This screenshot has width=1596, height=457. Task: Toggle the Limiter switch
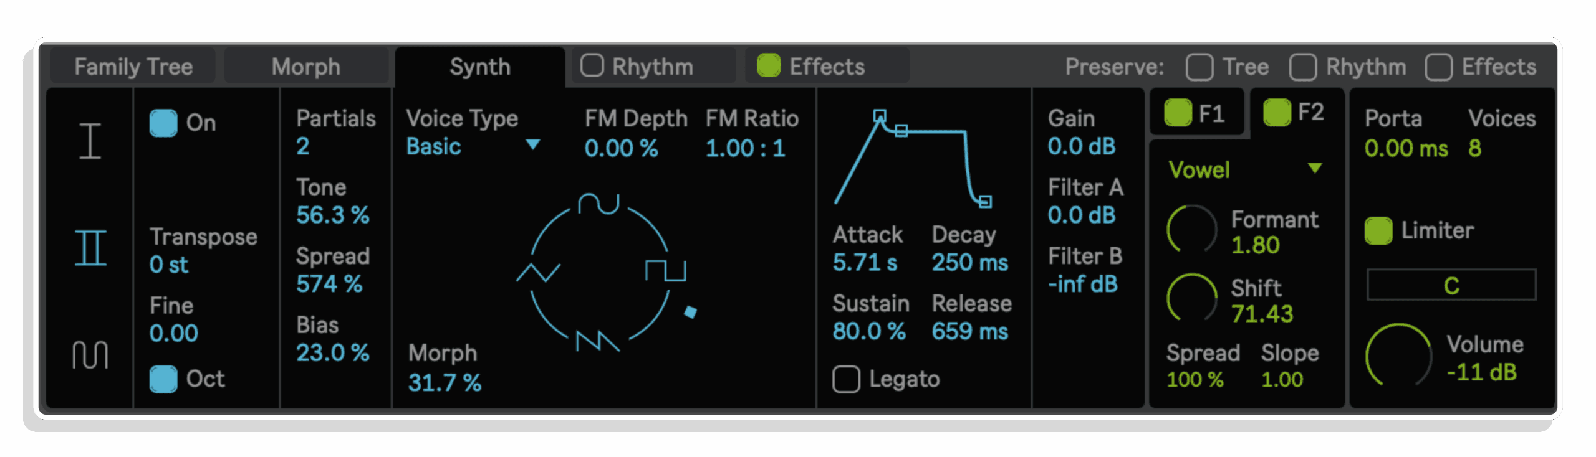[1378, 231]
